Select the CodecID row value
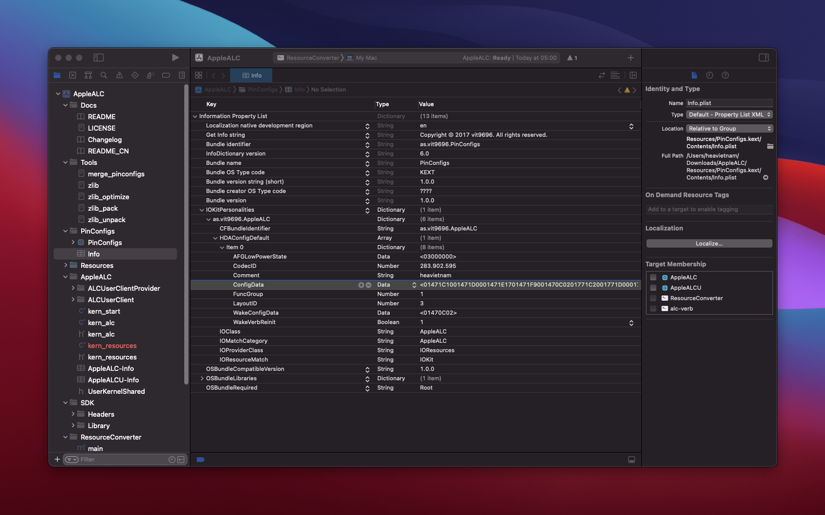 [x=438, y=266]
